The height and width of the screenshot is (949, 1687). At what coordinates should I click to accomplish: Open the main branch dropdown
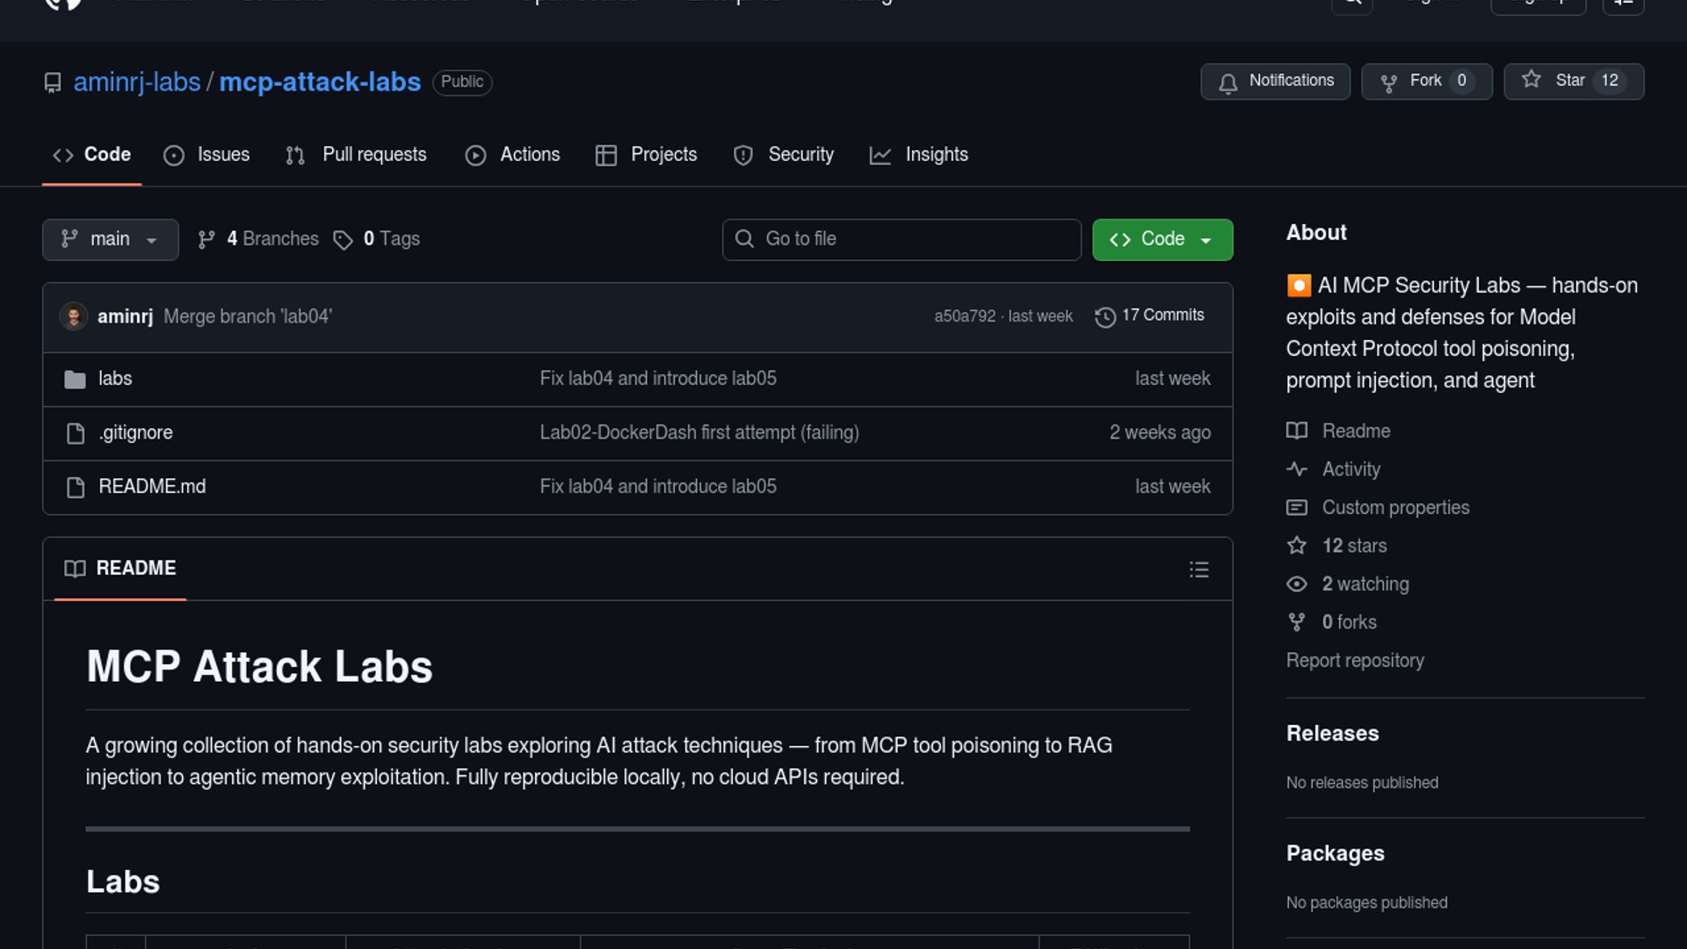point(110,239)
